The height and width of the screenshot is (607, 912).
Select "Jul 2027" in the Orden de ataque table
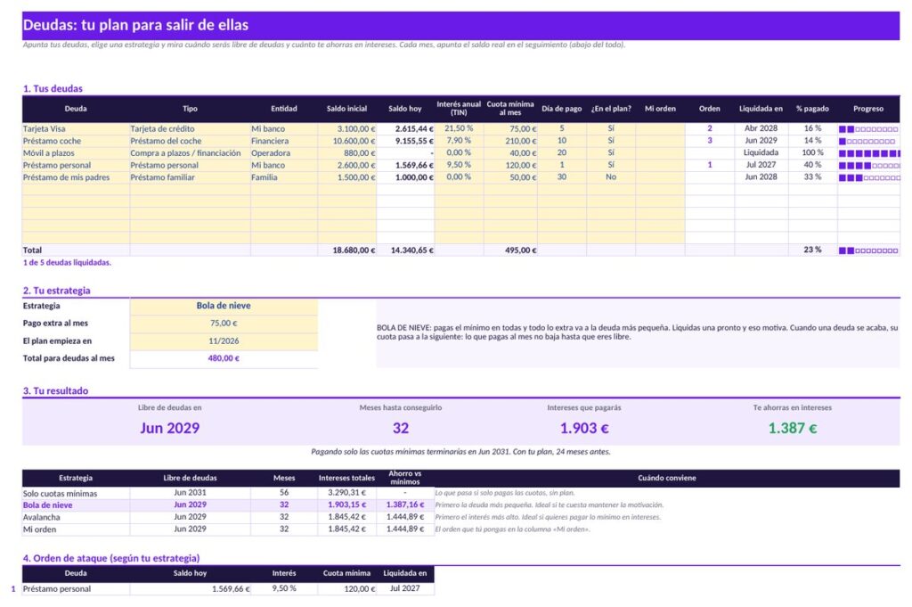[405, 588]
